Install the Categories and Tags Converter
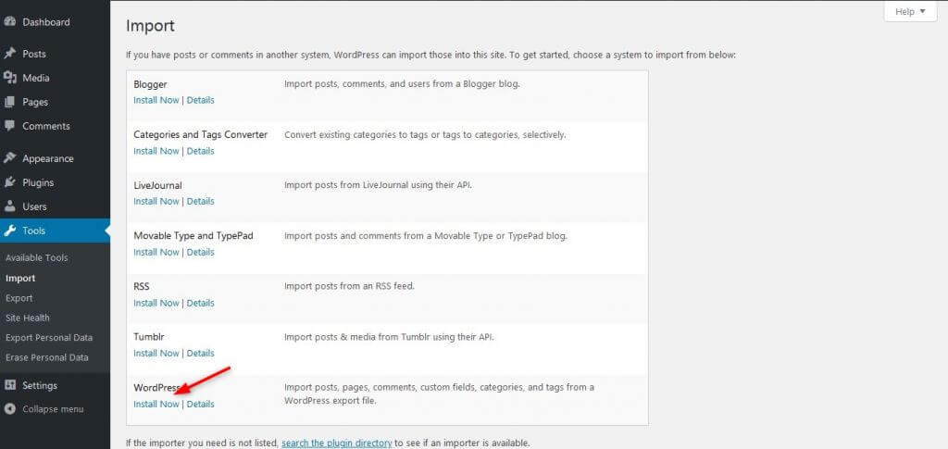 coord(156,151)
